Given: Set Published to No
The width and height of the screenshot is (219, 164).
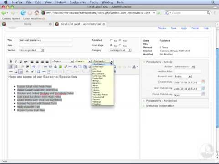Looking at the screenshot, I should point(111,41).
